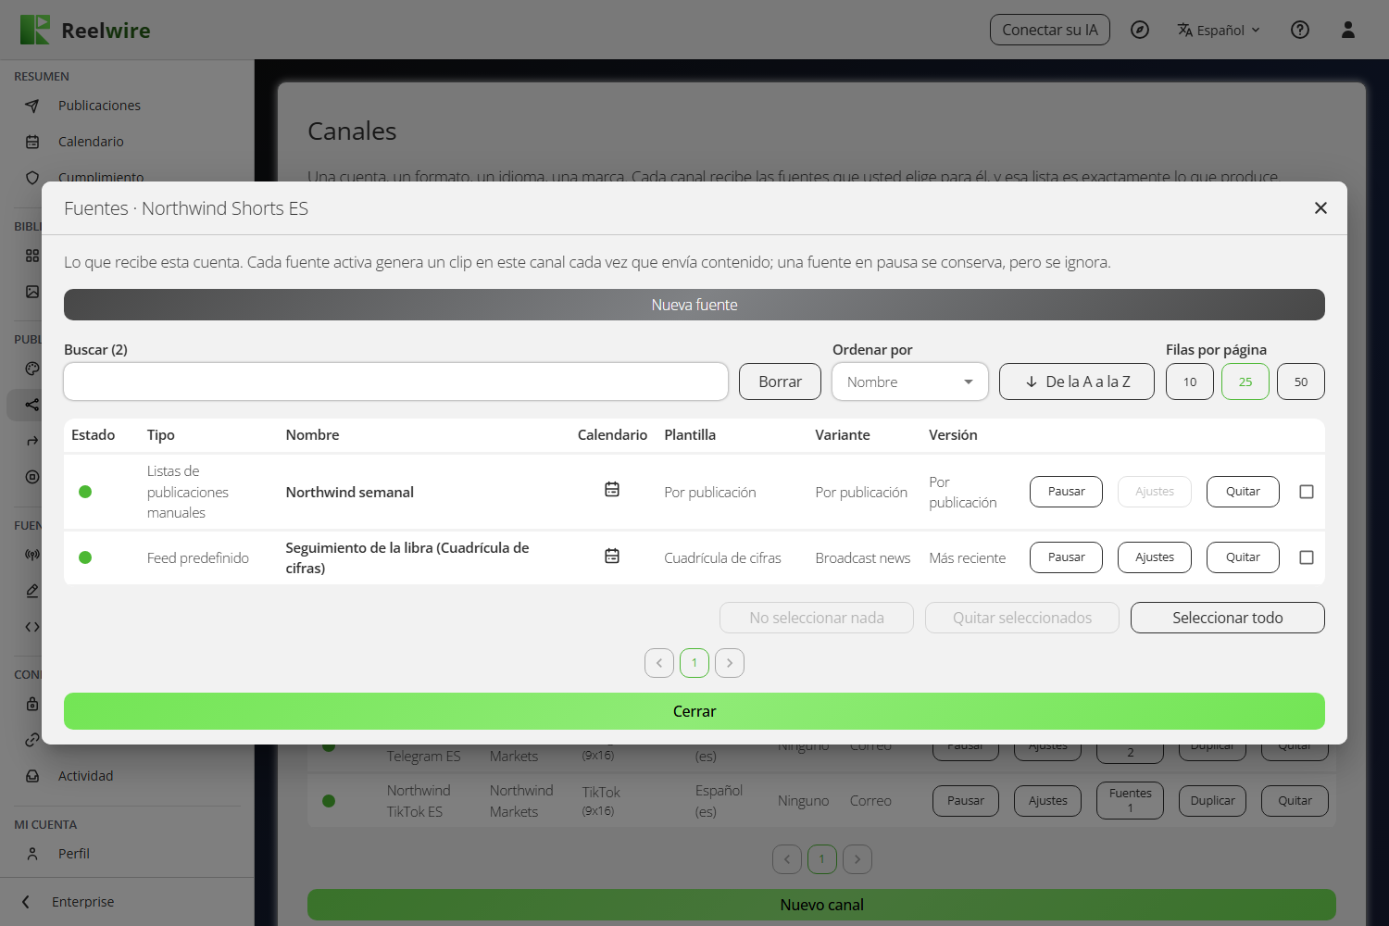The image size is (1389, 926).
Task: Check the box for Northwind semanal row
Action: point(1307,492)
